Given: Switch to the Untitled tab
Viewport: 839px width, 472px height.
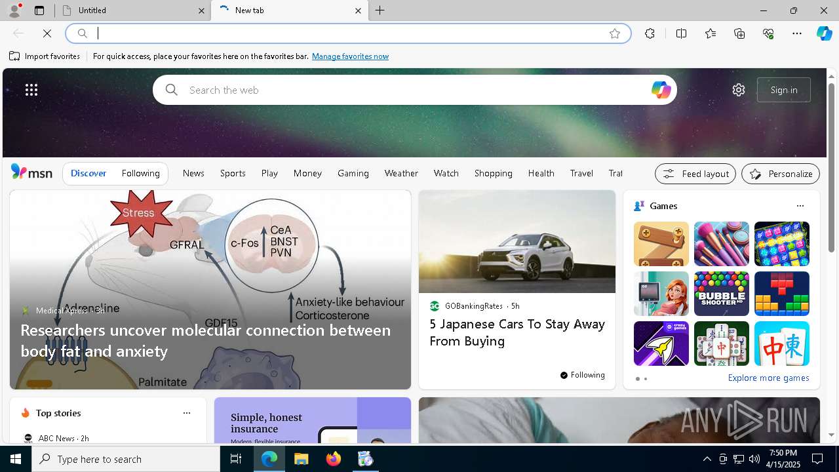Looking at the screenshot, I should coord(131,10).
